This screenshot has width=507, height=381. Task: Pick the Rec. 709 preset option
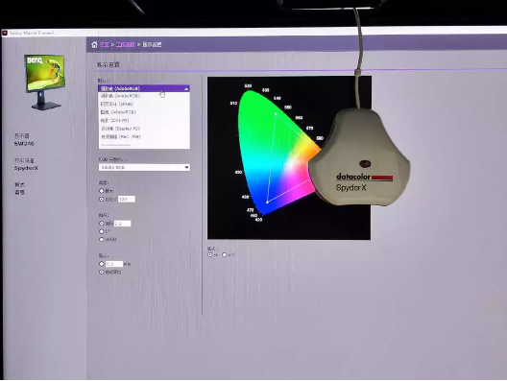(144, 136)
